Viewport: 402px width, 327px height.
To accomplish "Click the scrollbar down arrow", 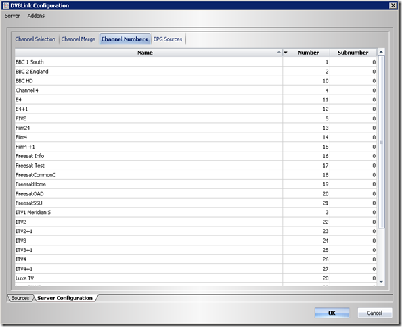I will point(381,282).
